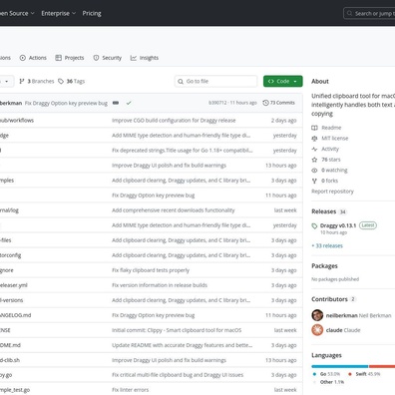Screen dimensions: 395x395
Task: Open the Contributors heading link
Action: coord(329,299)
